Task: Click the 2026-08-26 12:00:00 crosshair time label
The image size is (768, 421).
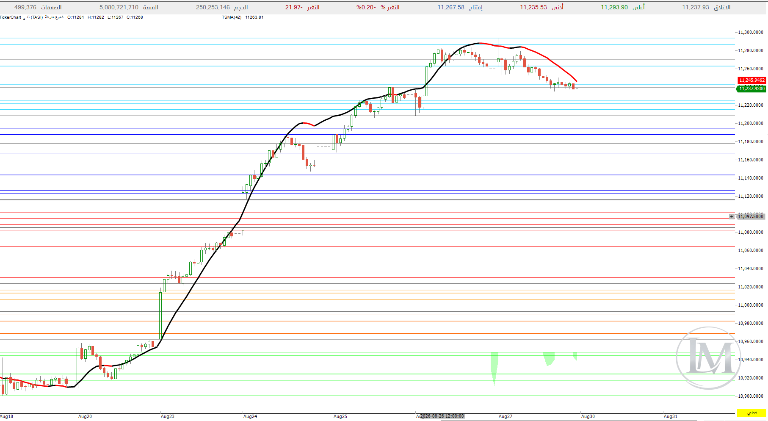Action: (442, 416)
